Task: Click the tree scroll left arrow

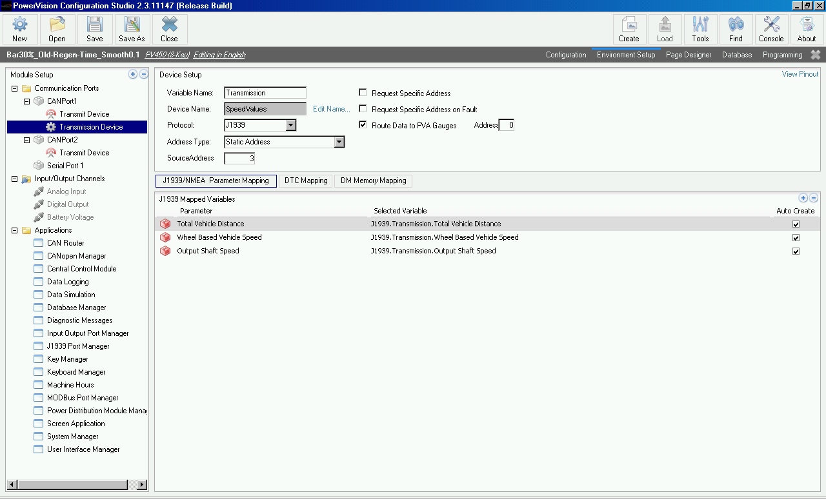Action: (12, 485)
